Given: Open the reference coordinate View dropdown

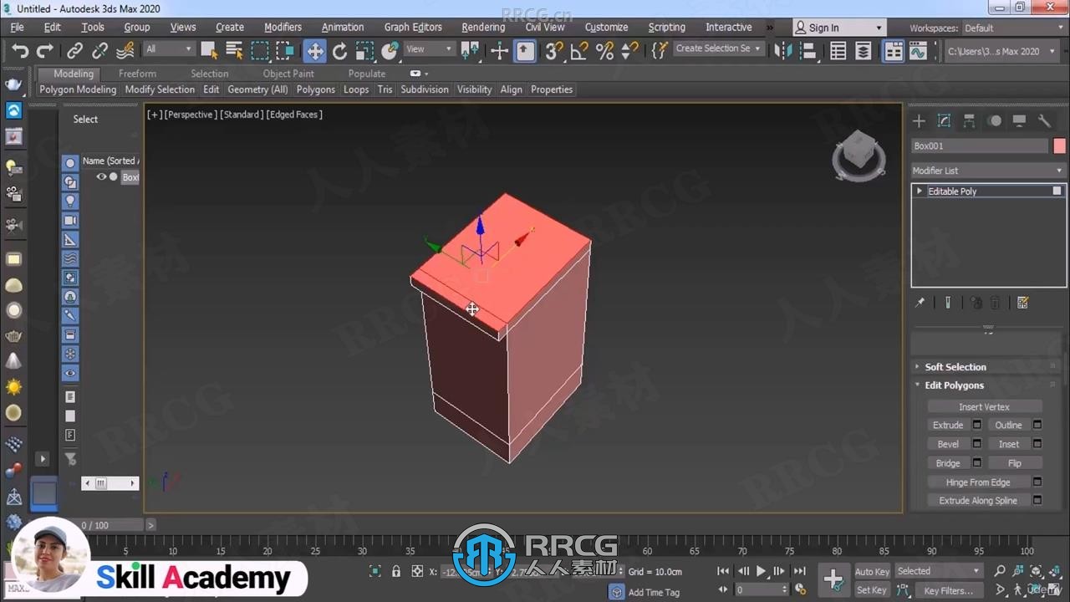Looking at the screenshot, I should (x=429, y=49).
